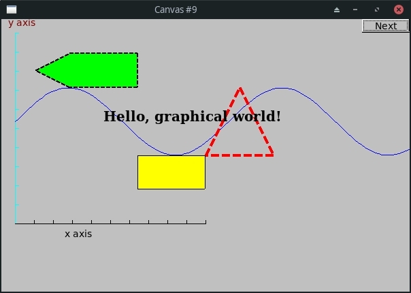Minimize the Canvas #9 window
The image size is (411, 293).
tap(355, 10)
